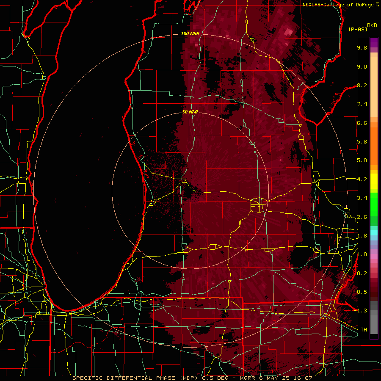Click the 1.8 legend value

[362, 236]
